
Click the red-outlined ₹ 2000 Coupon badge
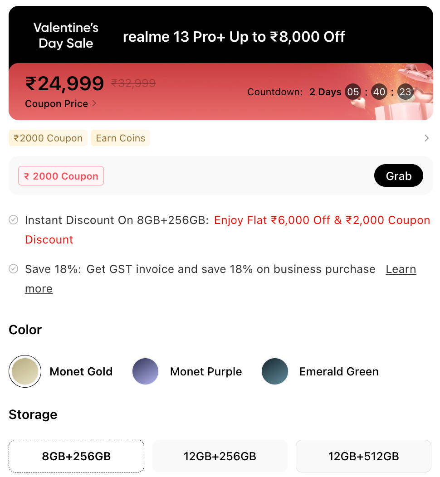[61, 176]
